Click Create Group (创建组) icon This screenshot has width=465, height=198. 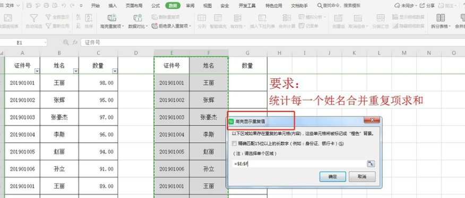[x=338, y=18]
